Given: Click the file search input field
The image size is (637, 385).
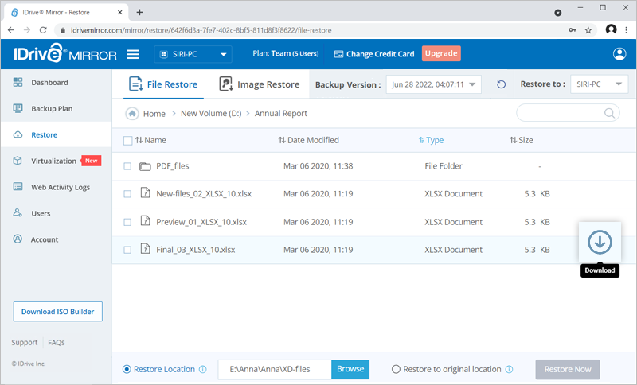Looking at the screenshot, I should [568, 113].
